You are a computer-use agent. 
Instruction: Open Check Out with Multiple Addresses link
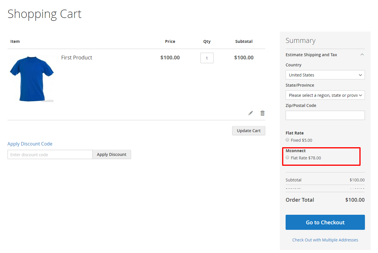click(325, 240)
